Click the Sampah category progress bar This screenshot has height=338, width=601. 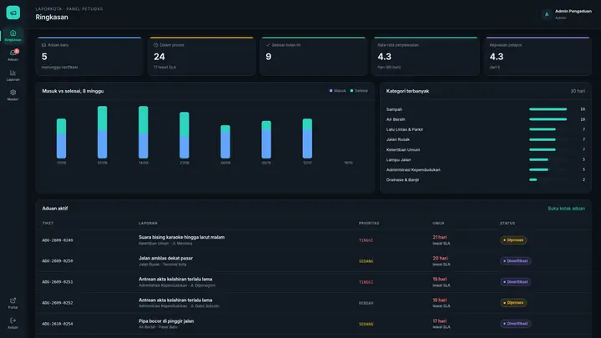(x=548, y=109)
